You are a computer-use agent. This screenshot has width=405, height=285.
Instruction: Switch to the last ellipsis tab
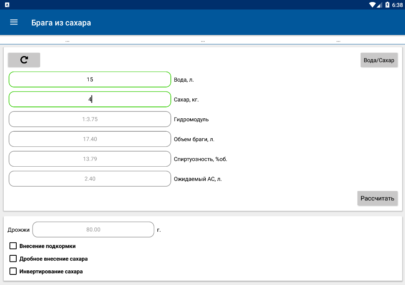pos(338,41)
